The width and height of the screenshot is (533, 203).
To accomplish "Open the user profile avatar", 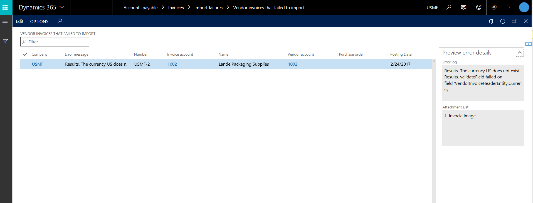I will [x=524, y=7].
